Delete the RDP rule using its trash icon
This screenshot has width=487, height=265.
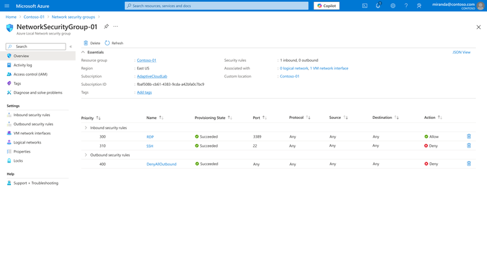point(469,136)
